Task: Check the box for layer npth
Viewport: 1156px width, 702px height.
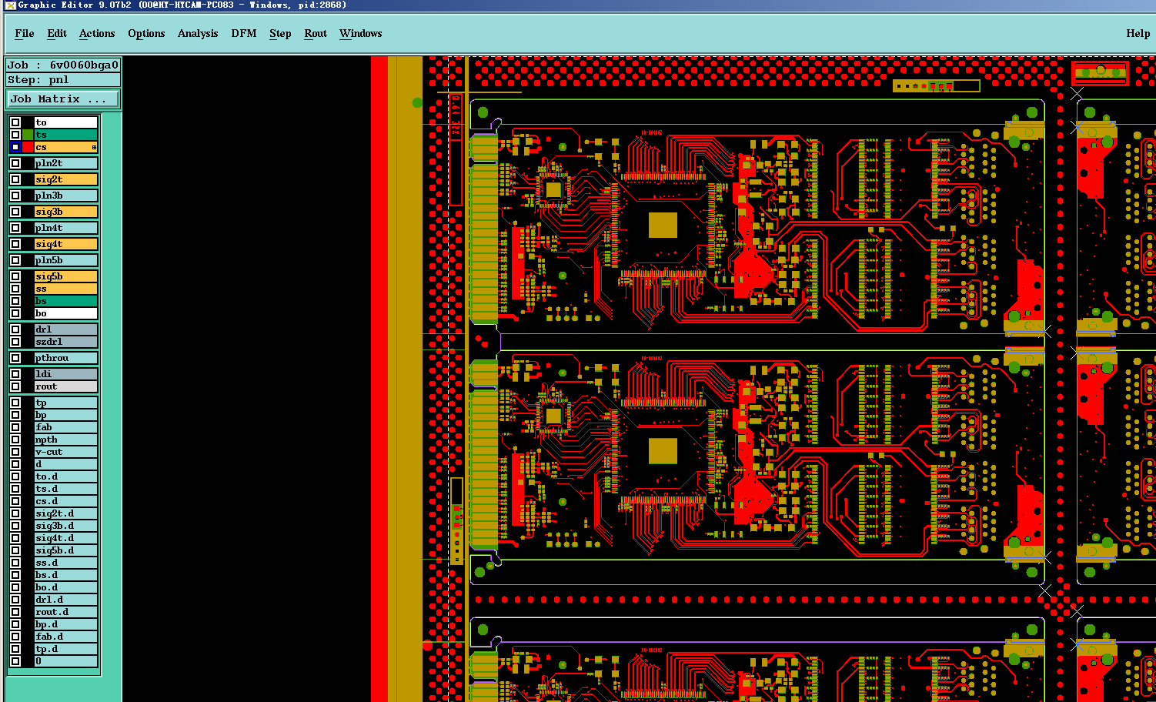Action: [15, 440]
